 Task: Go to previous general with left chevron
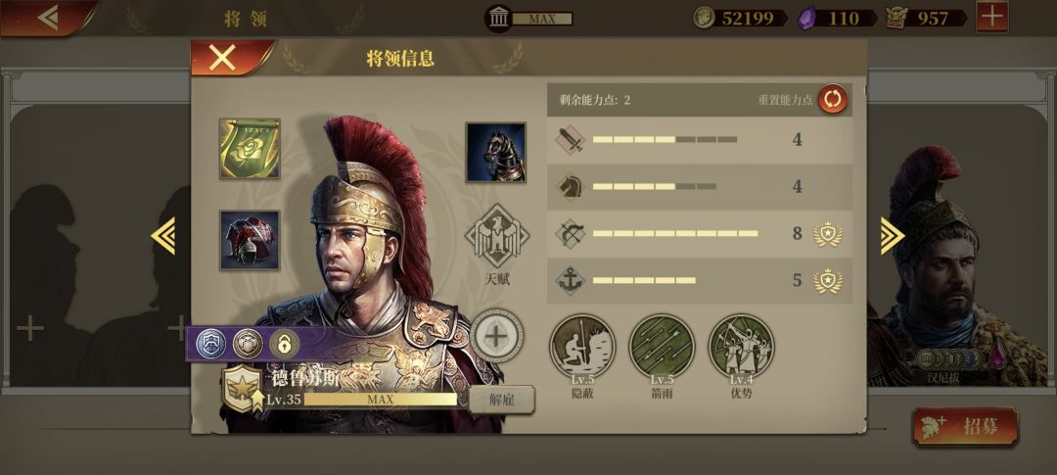(x=163, y=235)
